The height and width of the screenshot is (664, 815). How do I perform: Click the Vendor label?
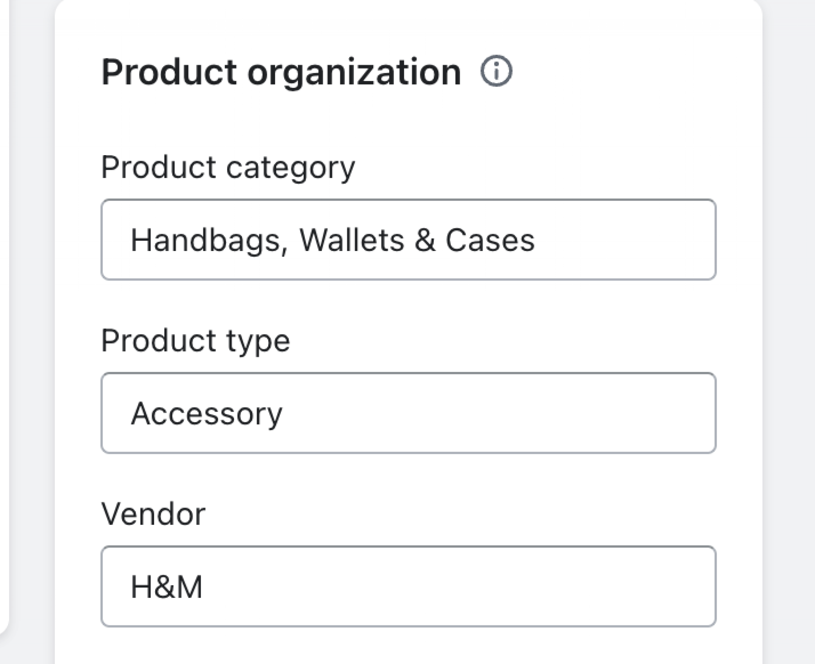point(153,514)
